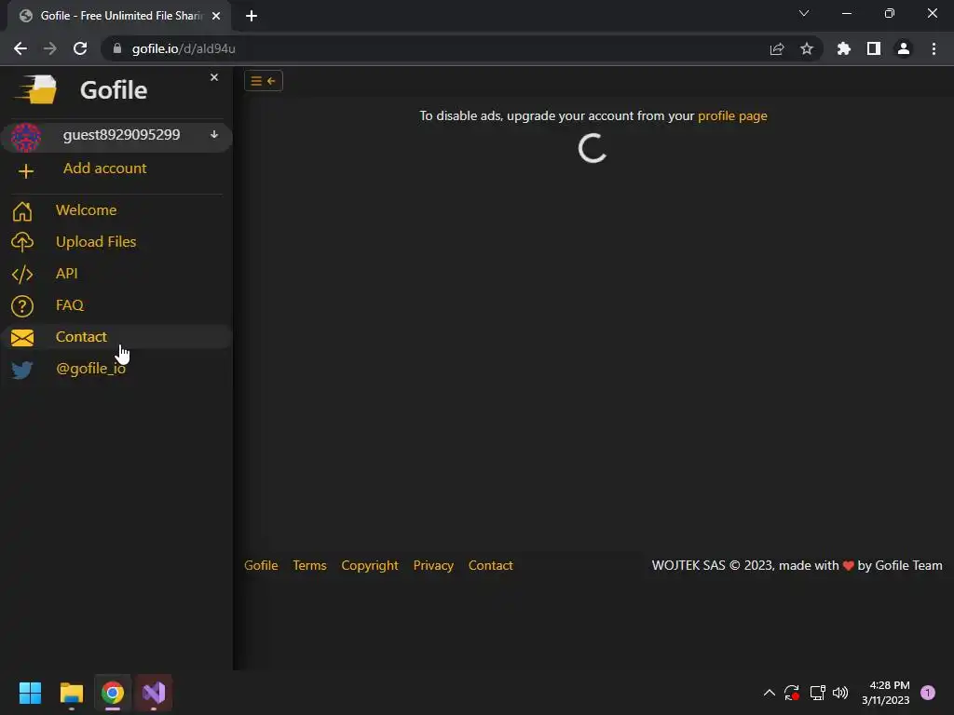Screen dimensions: 954x715
Task: Click the volume speaker tray icon
Action: (x=840, y=693)
